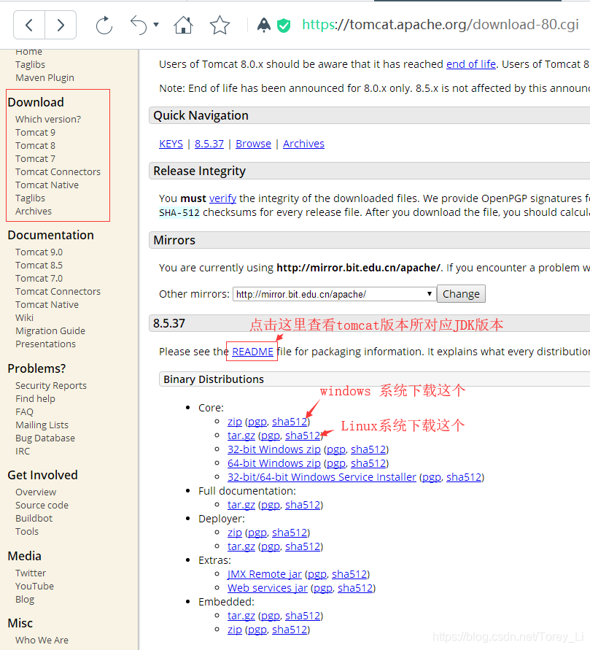This screenshot has width=590, height=650.
Task: Open the KEYS link
Action: [x=171, y=144]
